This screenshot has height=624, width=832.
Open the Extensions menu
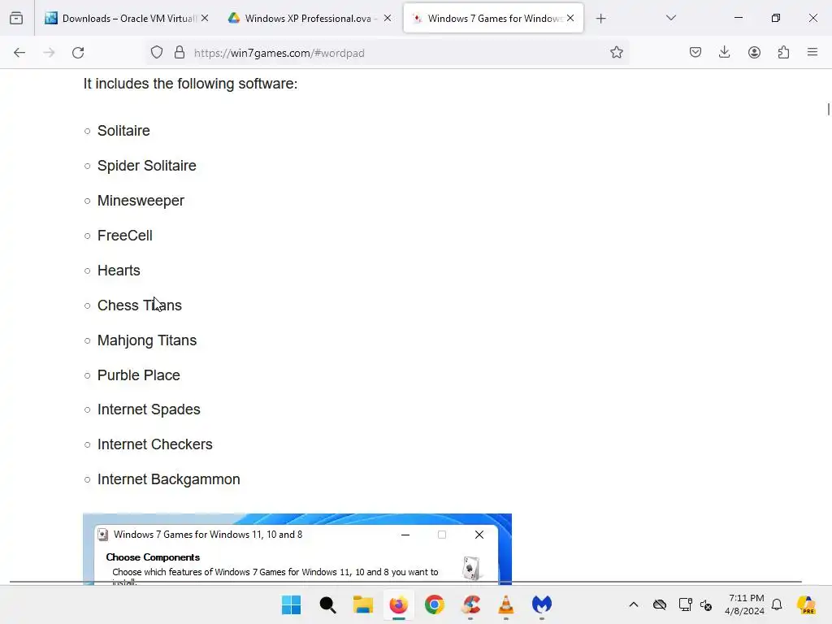pyautogui.click(x=783, y=53)
